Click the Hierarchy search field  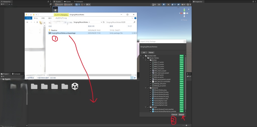tap(29, 4)
